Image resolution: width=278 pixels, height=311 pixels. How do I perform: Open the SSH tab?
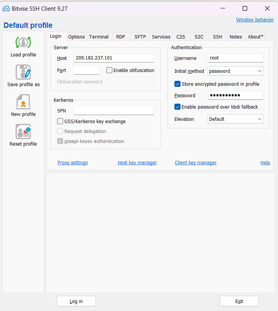(x=217, y=37)
